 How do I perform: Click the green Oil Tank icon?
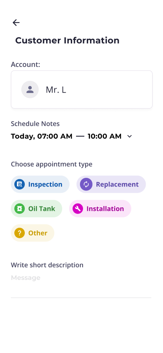pos(20,209)
